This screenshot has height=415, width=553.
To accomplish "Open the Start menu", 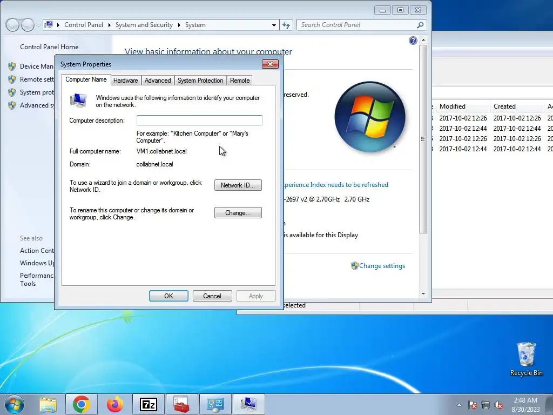I will coord(15,404).
